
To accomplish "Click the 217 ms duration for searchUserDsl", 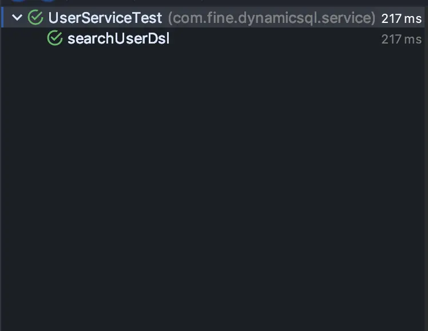I will click(x=401, y=40).
